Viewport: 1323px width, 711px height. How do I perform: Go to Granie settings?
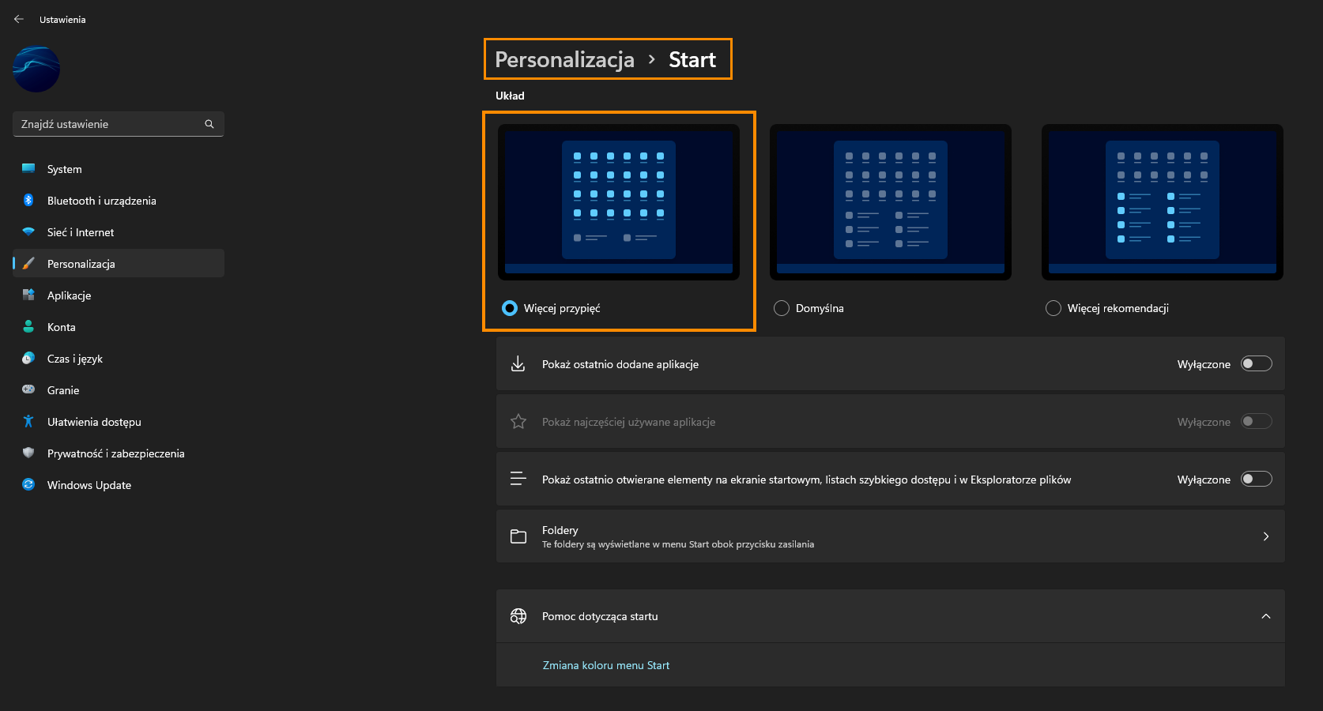[119, 389]
